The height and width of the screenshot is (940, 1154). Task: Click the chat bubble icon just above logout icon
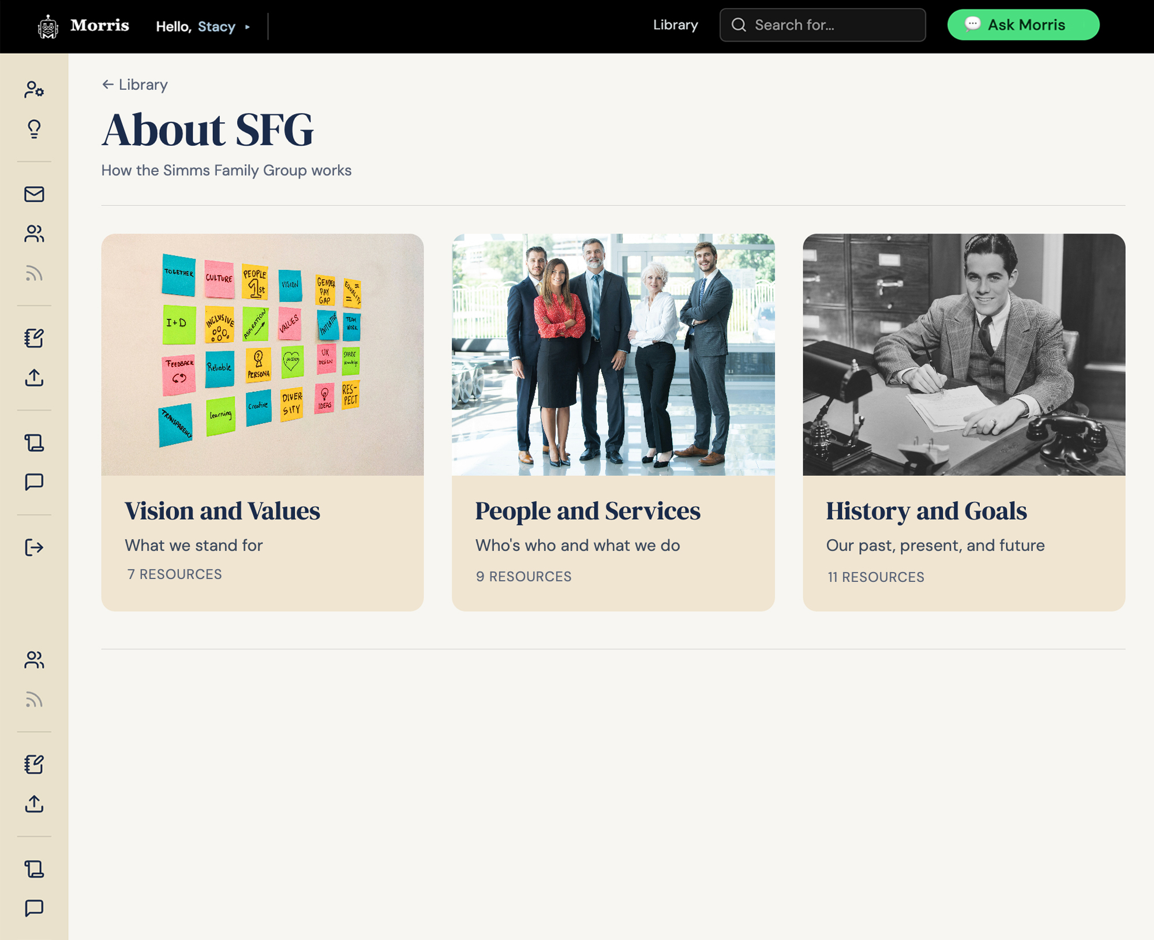coord(34,482)
